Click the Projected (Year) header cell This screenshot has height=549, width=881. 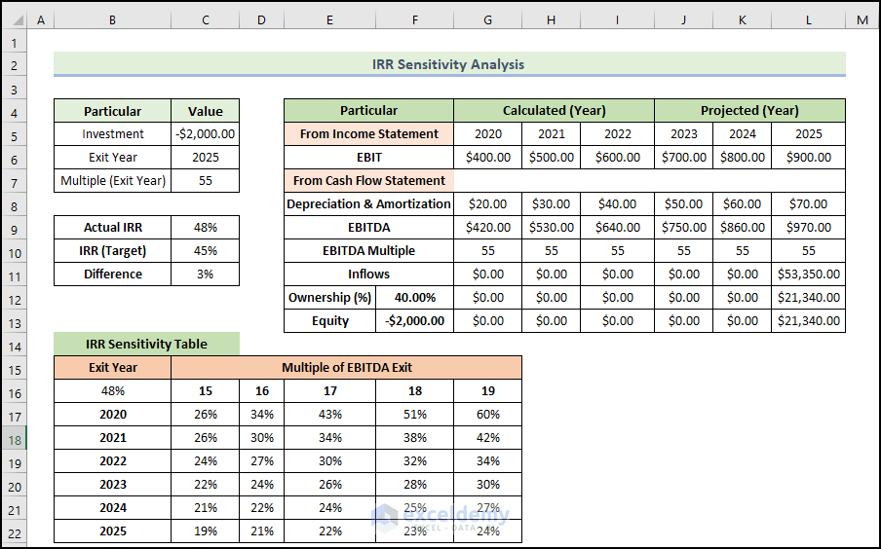coord(749,111)
